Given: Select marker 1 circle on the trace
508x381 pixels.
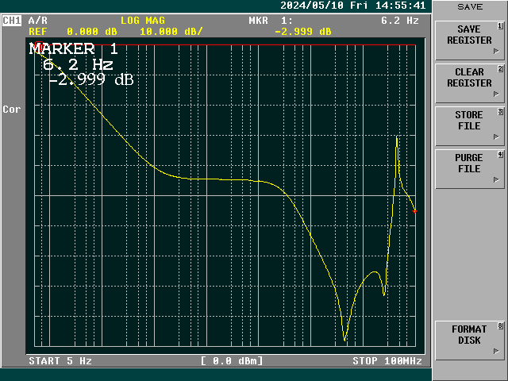Looking at the screenshot, I should (39, 46).
